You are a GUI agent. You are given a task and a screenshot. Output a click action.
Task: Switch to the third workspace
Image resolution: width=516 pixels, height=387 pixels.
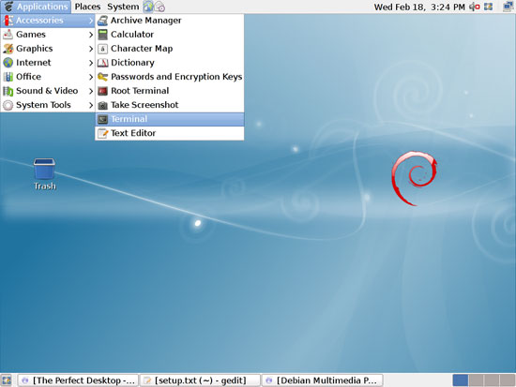click(492, 380)
